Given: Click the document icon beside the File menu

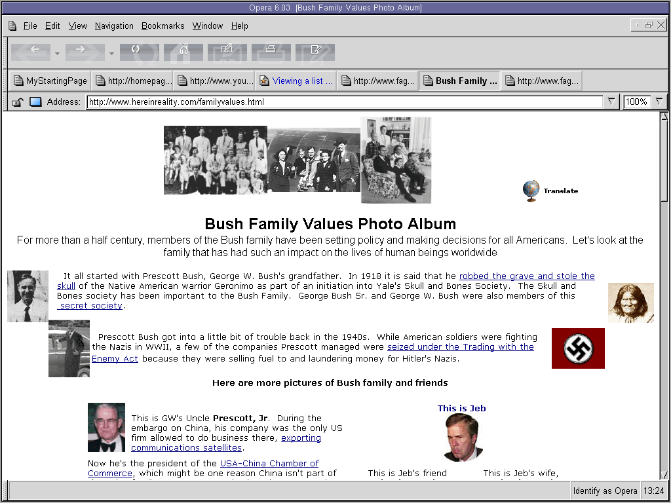Looking at the screenshot, I should pos(12,26).
